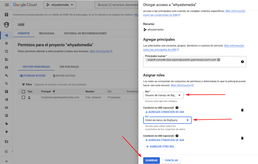Open the IAM shield icon in sidebar
Image resolution: width=258 pixels, height=164 pixels.
click(x=6, y=25)
